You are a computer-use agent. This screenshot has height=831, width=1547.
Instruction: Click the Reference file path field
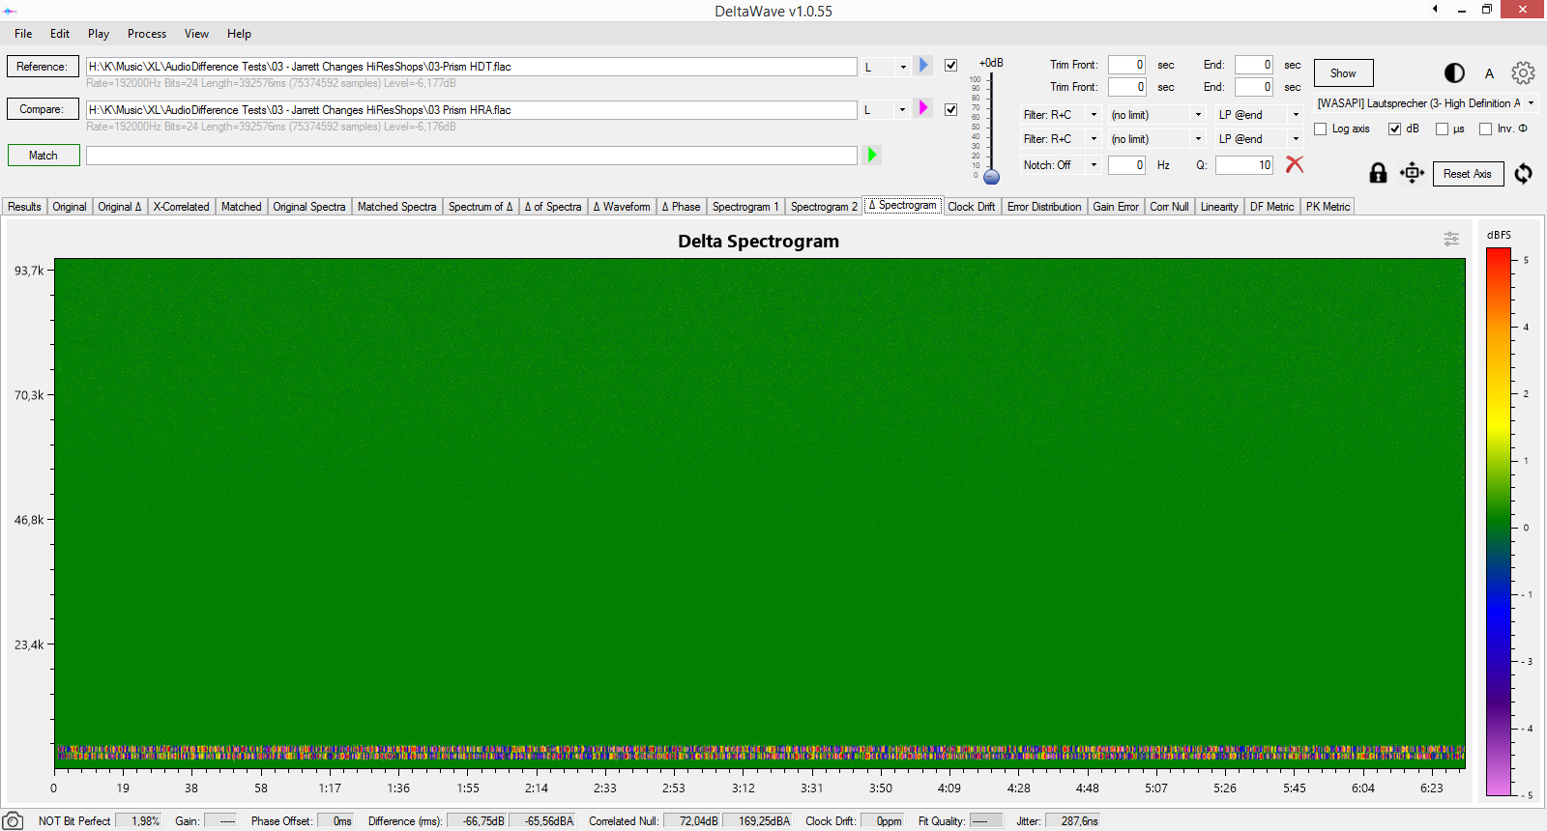click(x=471, y=67)
